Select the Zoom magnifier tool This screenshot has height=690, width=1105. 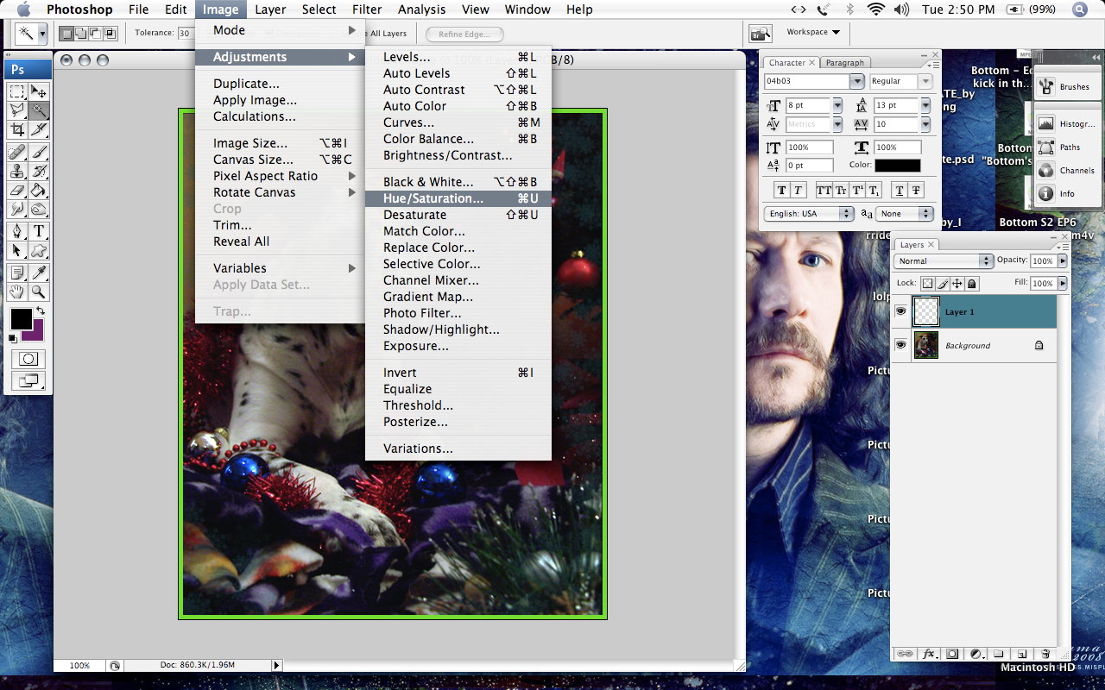click(39, 292)
